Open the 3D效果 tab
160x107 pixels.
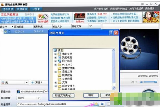[x=36, y=9]
